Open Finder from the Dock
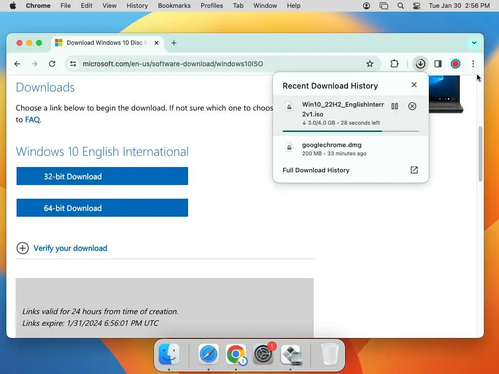499x374 pixels. coord(169,354)
